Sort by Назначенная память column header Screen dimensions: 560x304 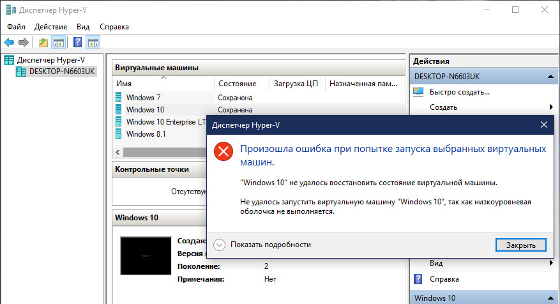[x=363, y=84]
